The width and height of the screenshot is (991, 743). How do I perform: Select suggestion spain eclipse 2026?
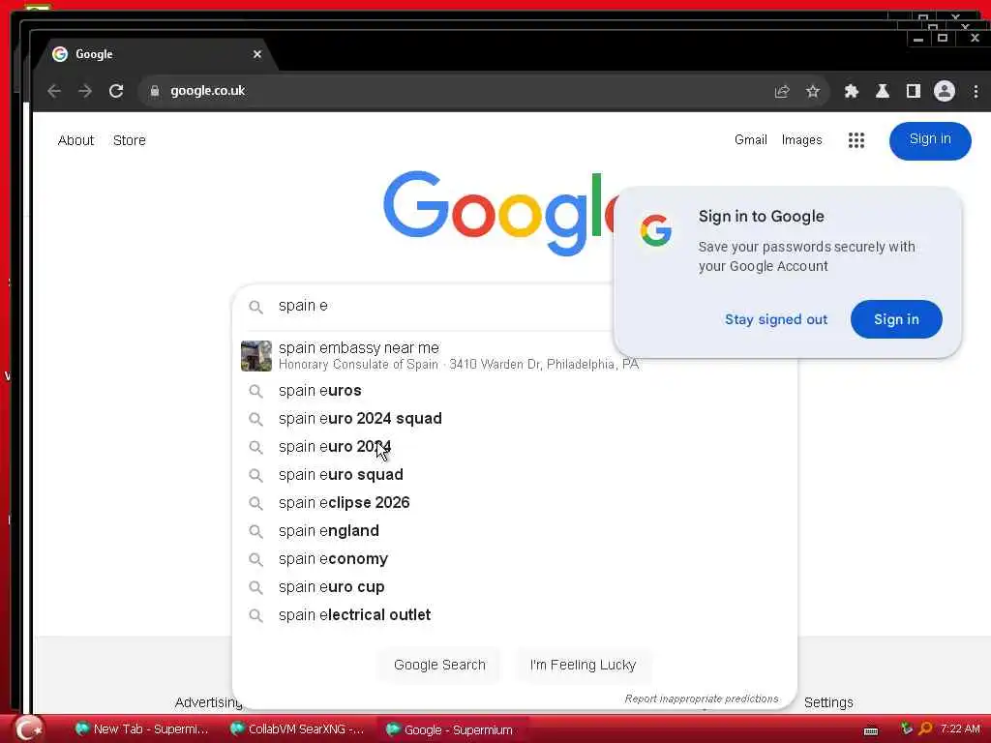coord(515,503)
